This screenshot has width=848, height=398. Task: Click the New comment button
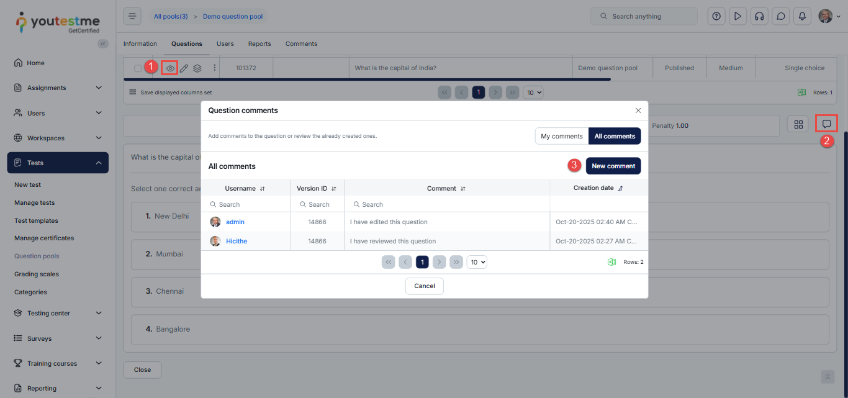(613, 166)
